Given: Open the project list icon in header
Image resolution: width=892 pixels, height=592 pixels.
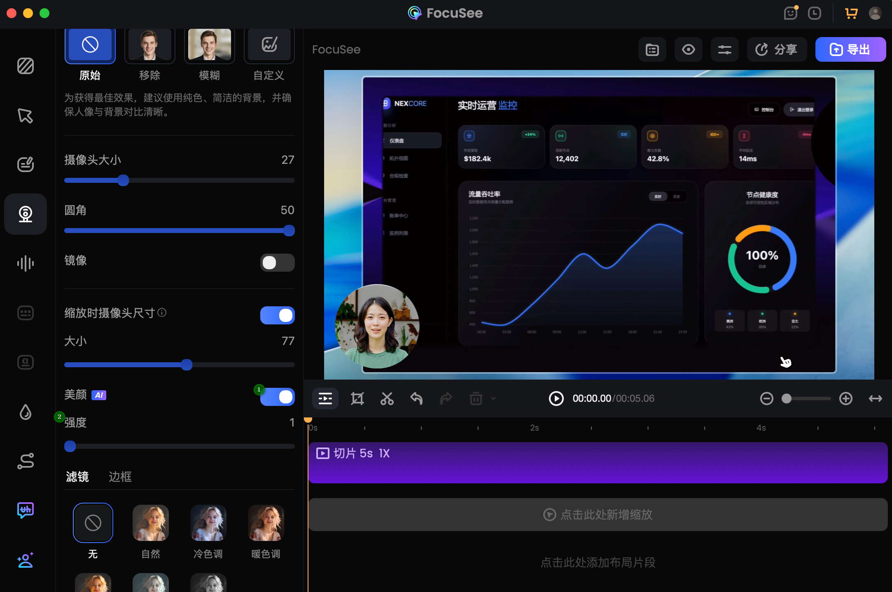Looking at the screenshot, I should (652, 49).
